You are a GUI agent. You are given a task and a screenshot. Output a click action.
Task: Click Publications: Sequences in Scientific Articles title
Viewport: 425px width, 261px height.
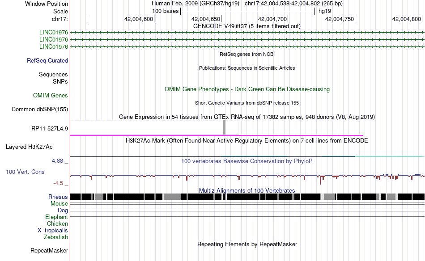coord(247,68)
